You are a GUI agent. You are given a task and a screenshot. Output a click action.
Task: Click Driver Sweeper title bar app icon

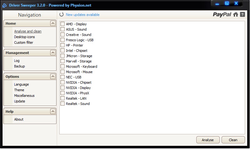[x=5, y=5]
